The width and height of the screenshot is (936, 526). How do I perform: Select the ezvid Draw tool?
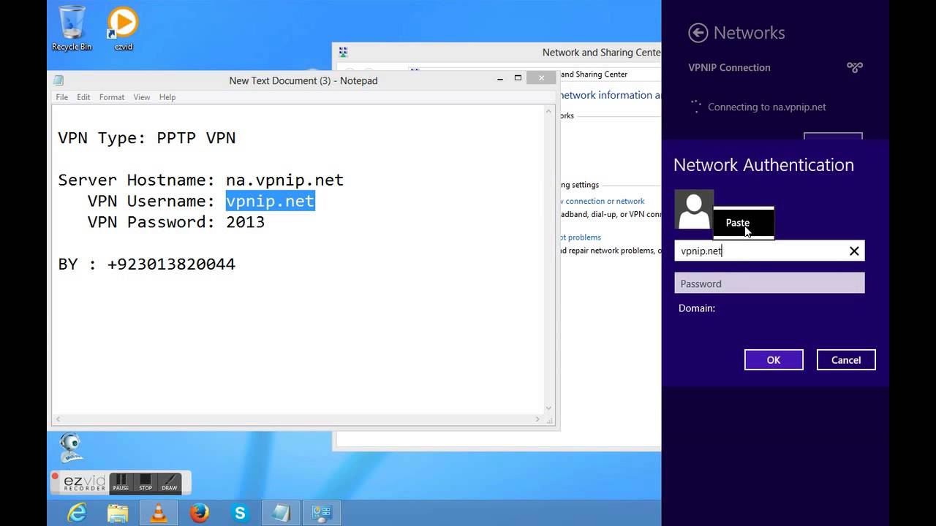pos(169,483)
